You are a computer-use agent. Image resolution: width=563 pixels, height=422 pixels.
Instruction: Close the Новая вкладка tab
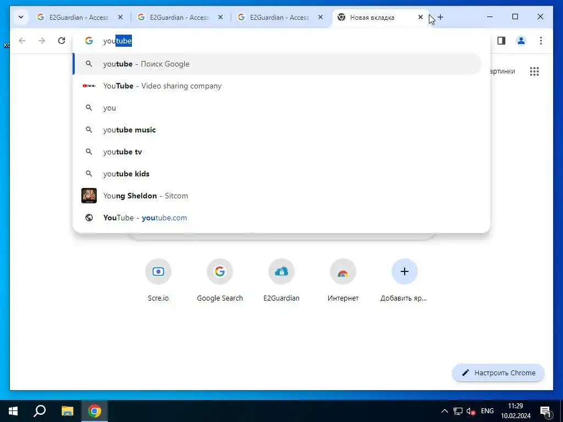(x=421, y=17)
